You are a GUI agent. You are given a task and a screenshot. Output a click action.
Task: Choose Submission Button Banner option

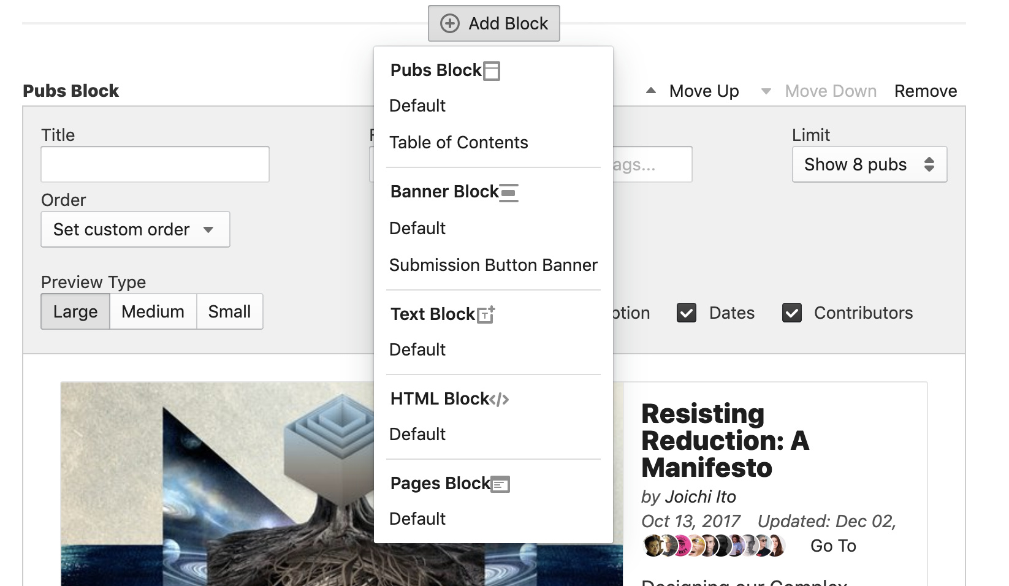(493, 265)
